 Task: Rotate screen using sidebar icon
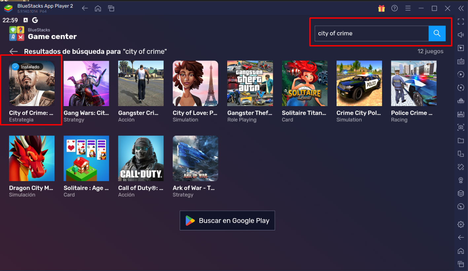[x=461, y=154]
